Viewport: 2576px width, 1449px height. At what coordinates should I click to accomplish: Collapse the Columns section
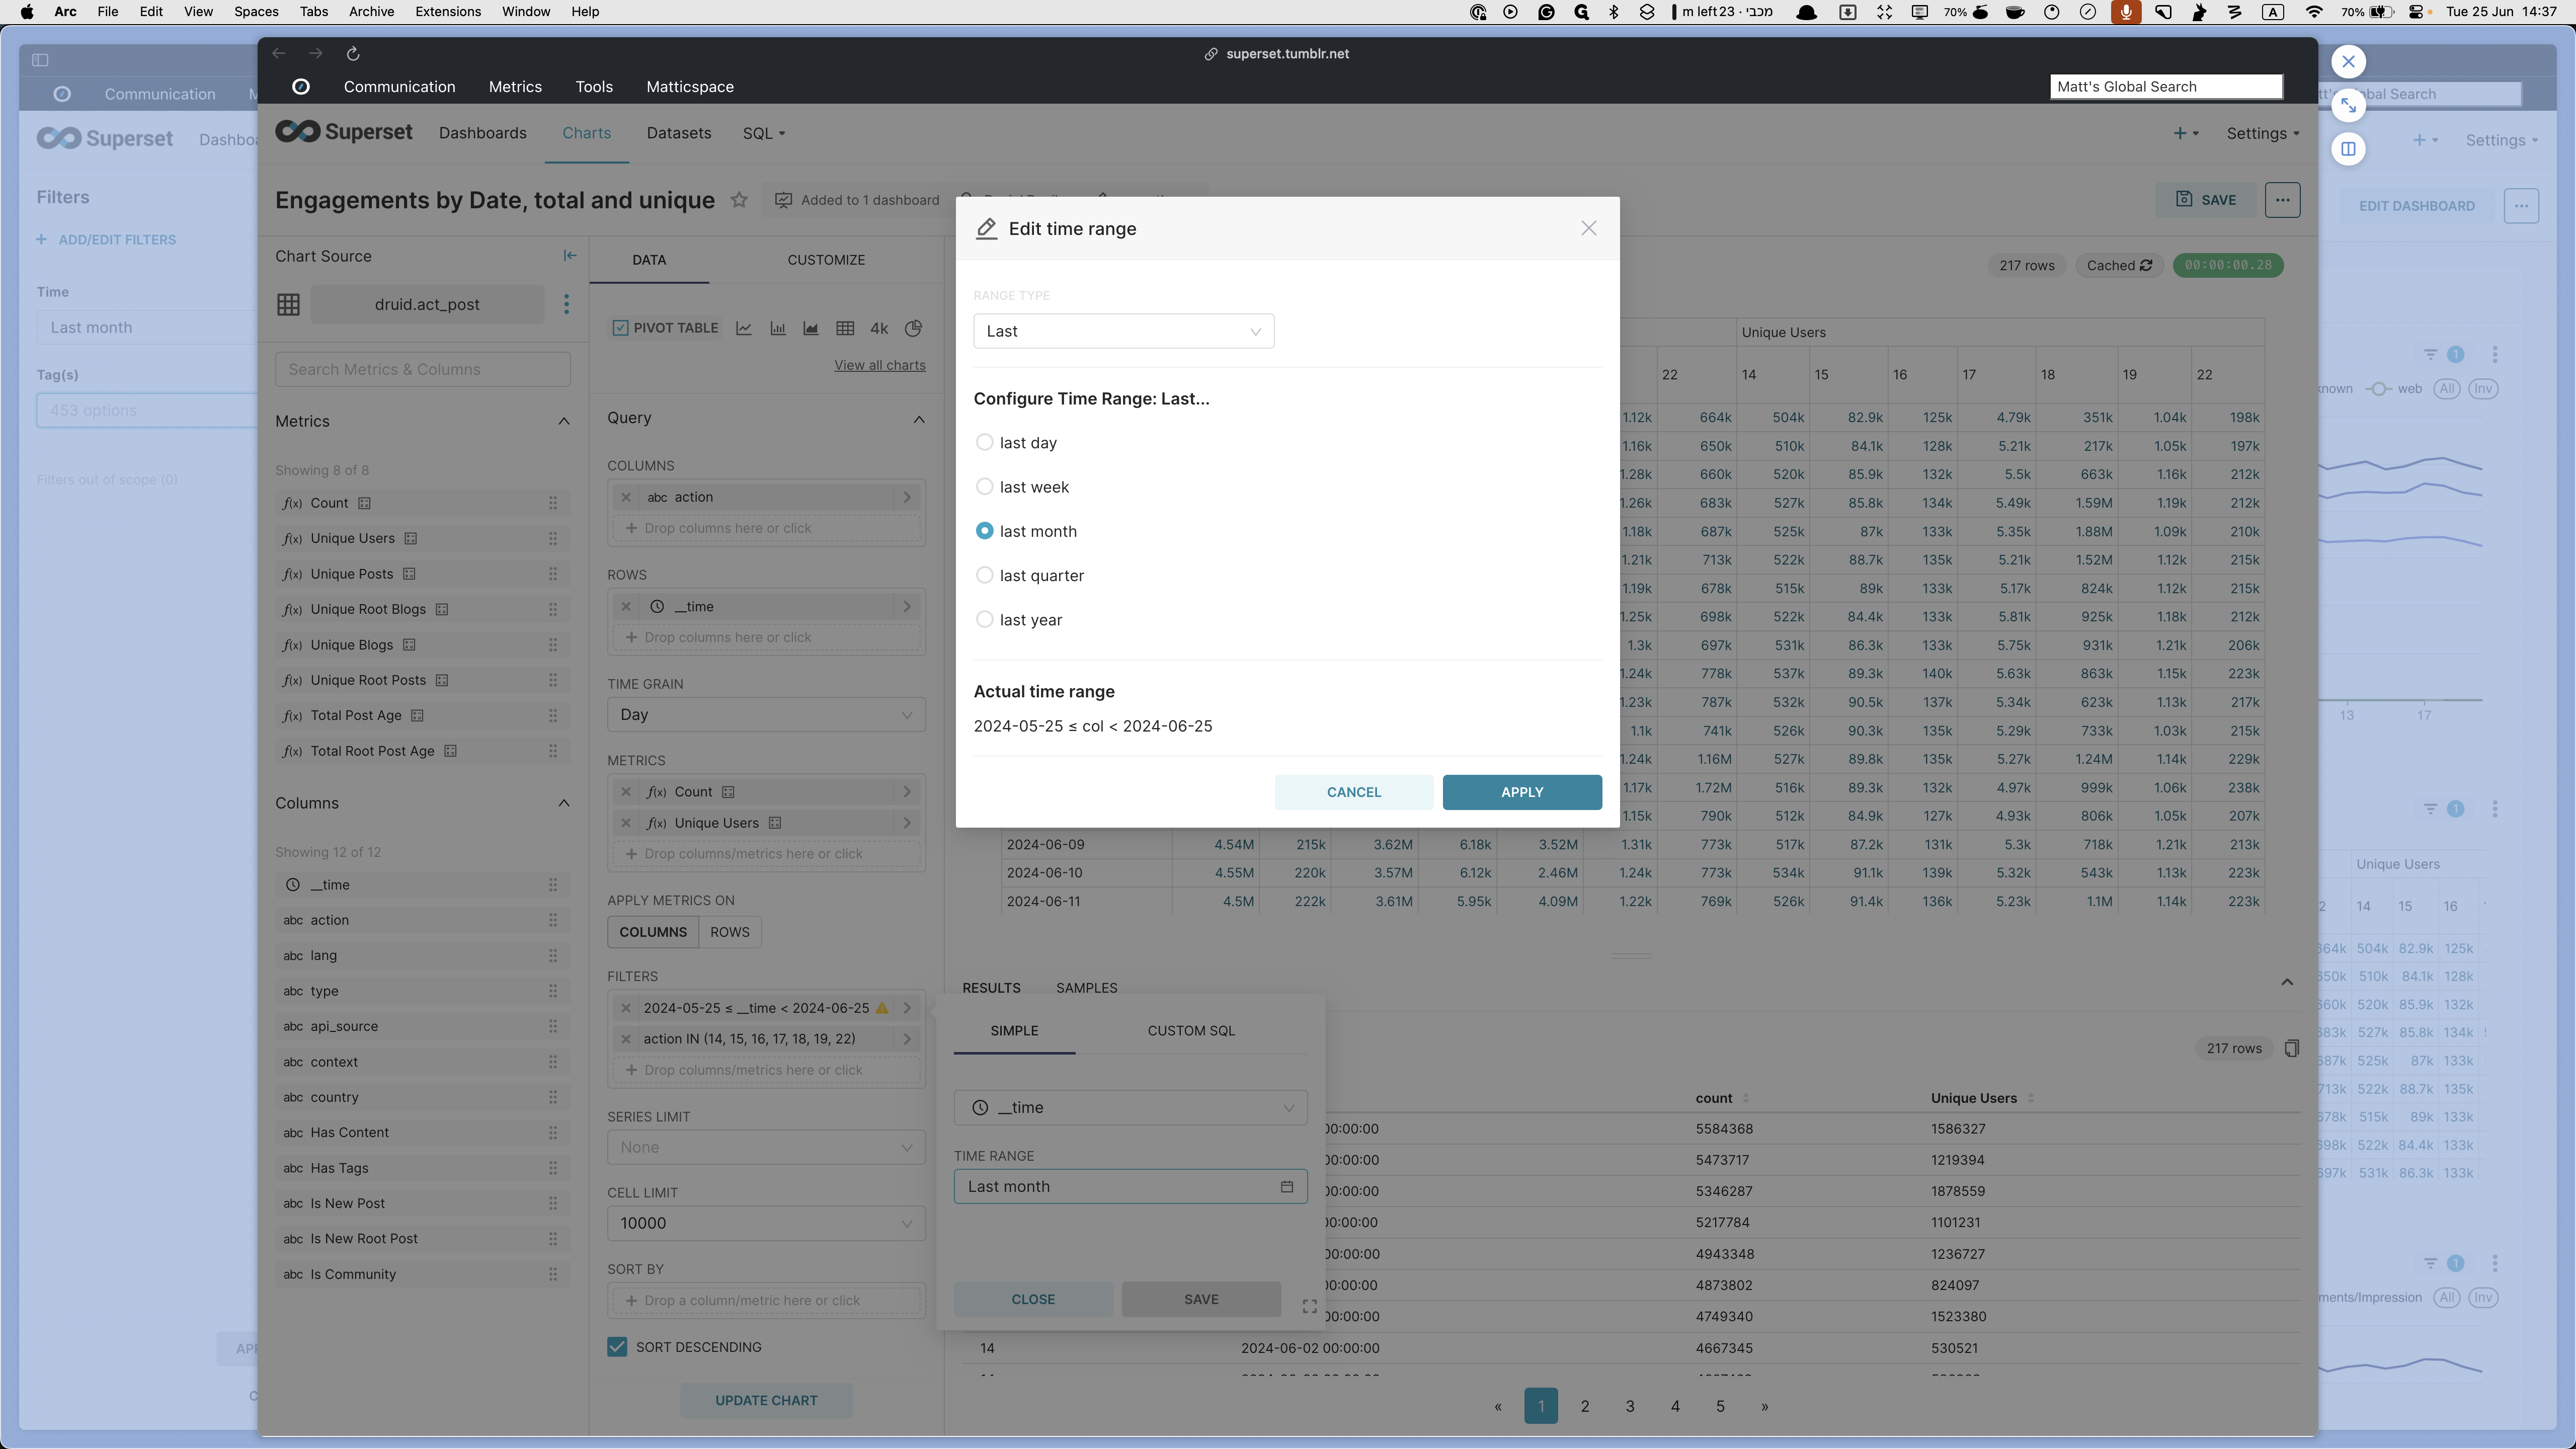564,803
